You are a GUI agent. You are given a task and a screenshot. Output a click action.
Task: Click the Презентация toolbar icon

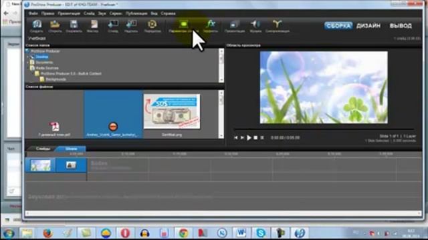[x=235, y=26]
